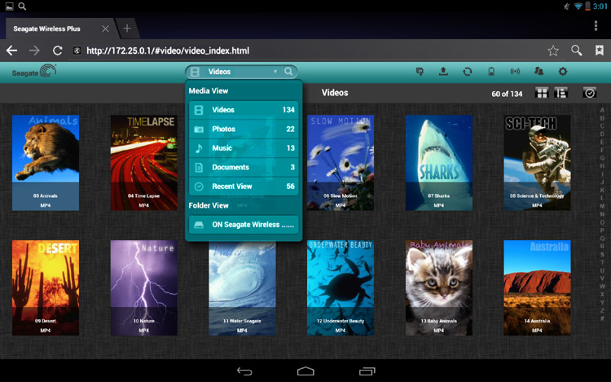Screen dimensions: 611x382
Task: Toggle the select items checkmark button
Action: coord(590,93)
